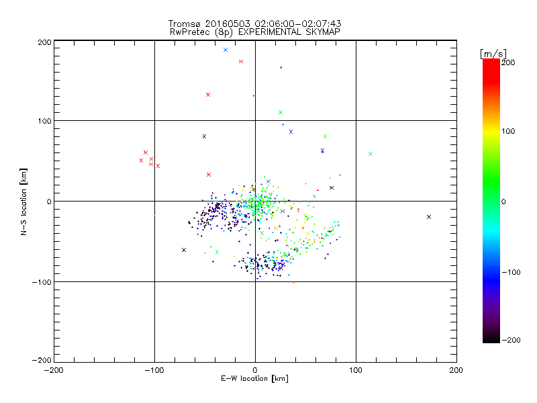Select the colorbar tick label '200'
Screen dimensions: 537x403
pyautogui.click(x=508, y=62)
